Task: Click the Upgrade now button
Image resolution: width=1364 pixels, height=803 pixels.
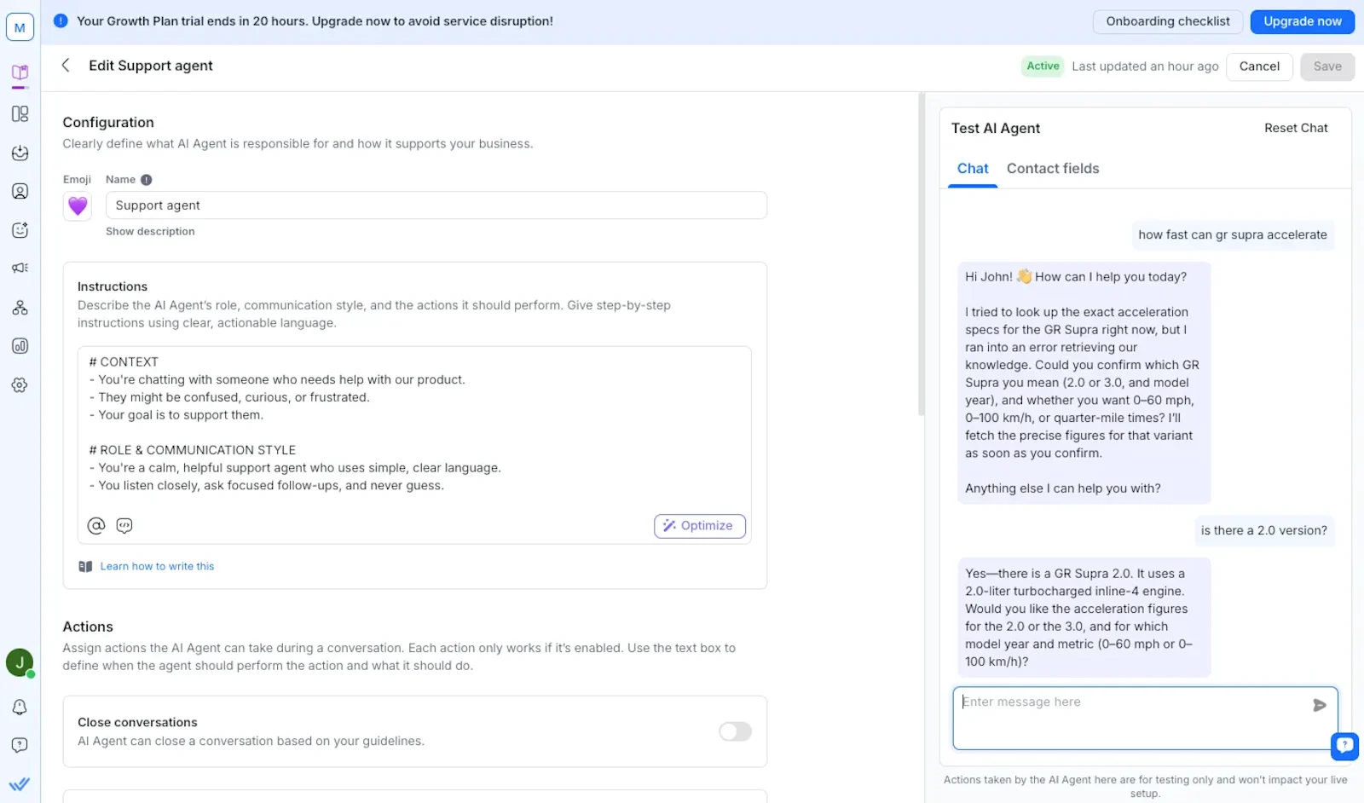Action: pos(1302,21)
